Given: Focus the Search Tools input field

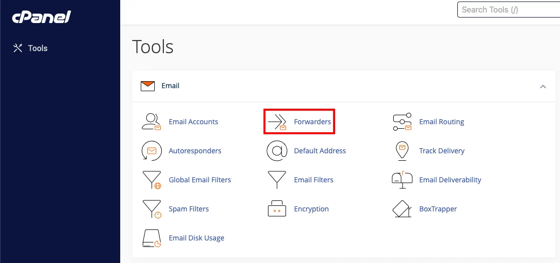Looking at the screenshot, I should [x=508, y=10].
